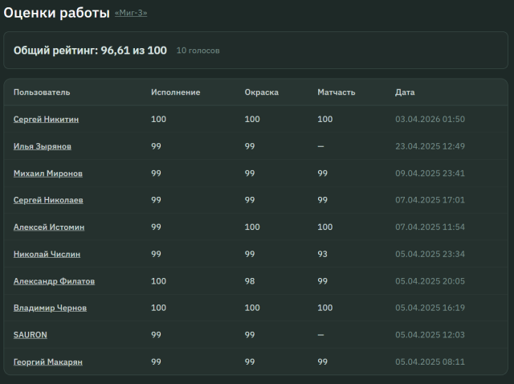The width and height of the screenshot is (514, 384).
Task: Click Николай Числин's Матчасть score 93
Action: click(x=322, y=254)
